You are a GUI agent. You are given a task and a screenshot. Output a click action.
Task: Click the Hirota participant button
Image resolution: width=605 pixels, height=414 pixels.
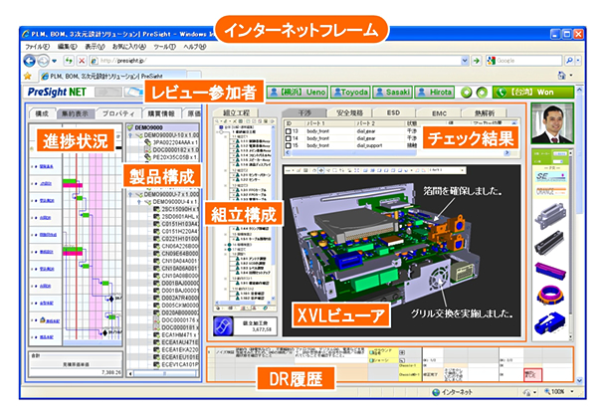coord(435,93)
